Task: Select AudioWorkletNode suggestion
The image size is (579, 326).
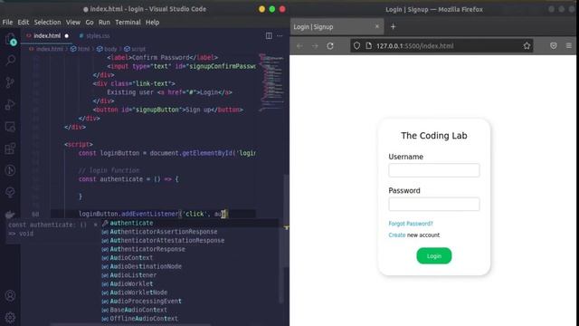Action: point(190,292)
